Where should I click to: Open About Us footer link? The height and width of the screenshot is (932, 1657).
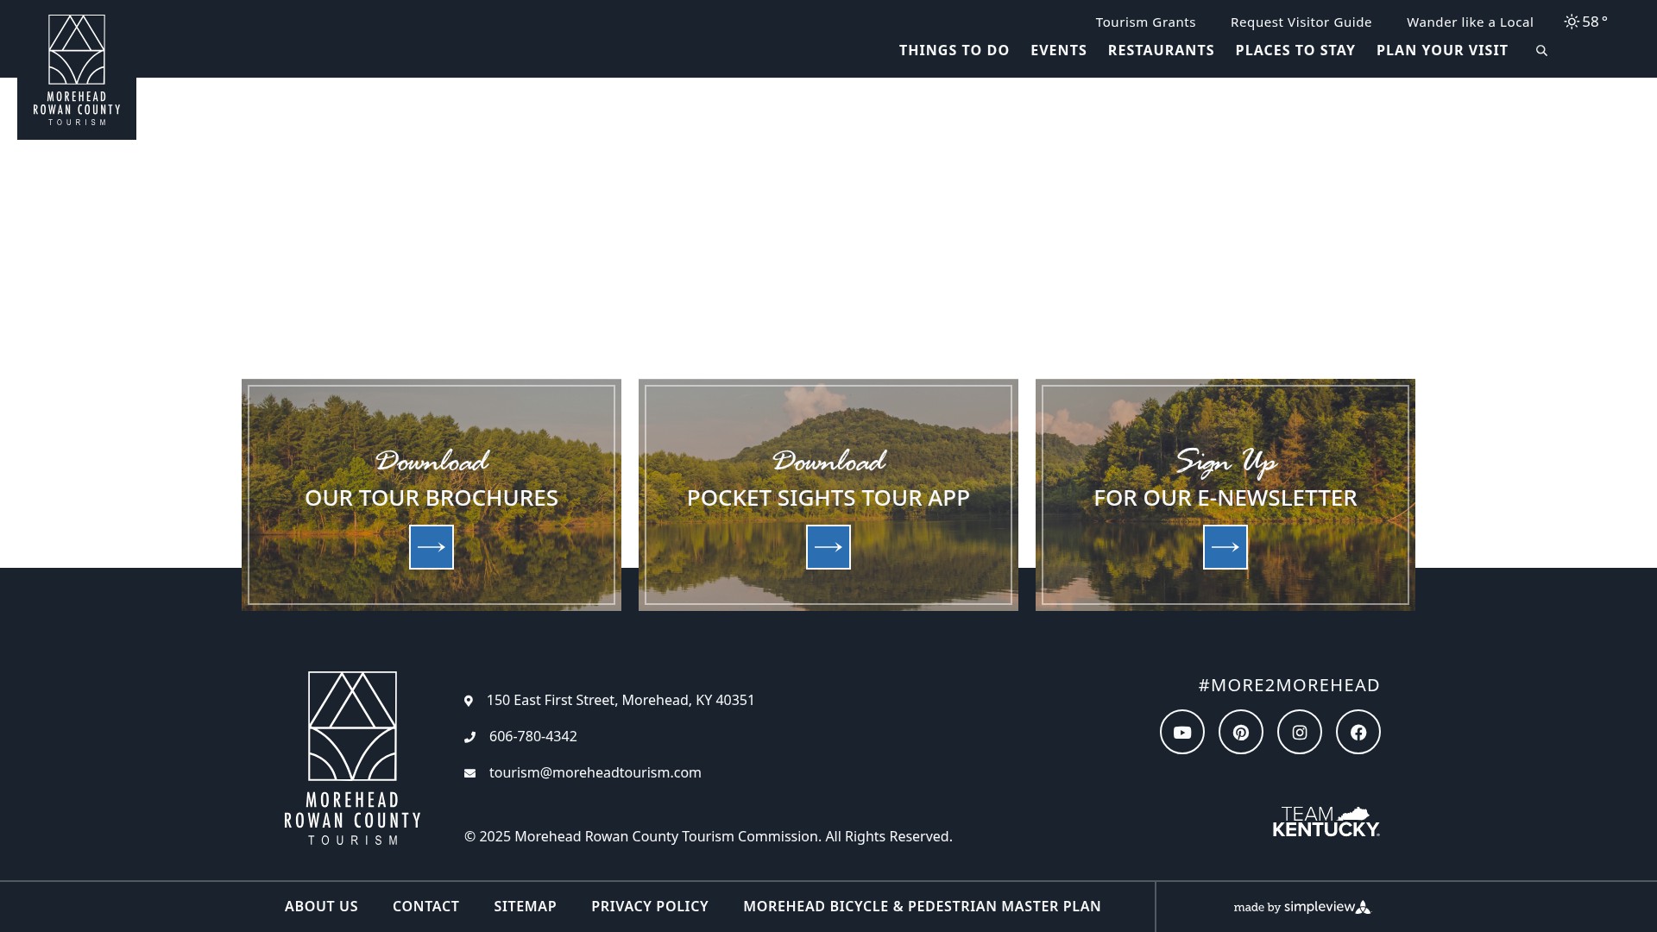tap(321, 906)
